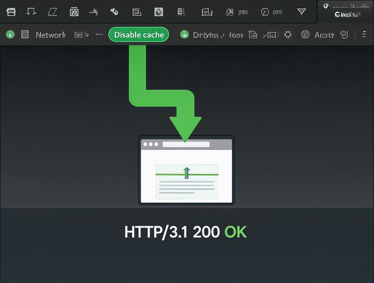Click the circle-slash block icon

[x=305, y=34]
